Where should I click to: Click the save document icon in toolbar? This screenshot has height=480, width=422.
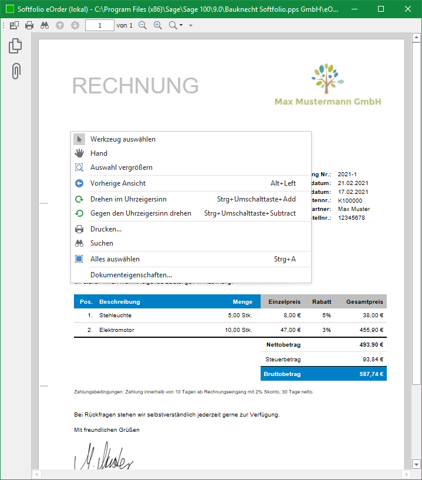(x=15, y=25)
